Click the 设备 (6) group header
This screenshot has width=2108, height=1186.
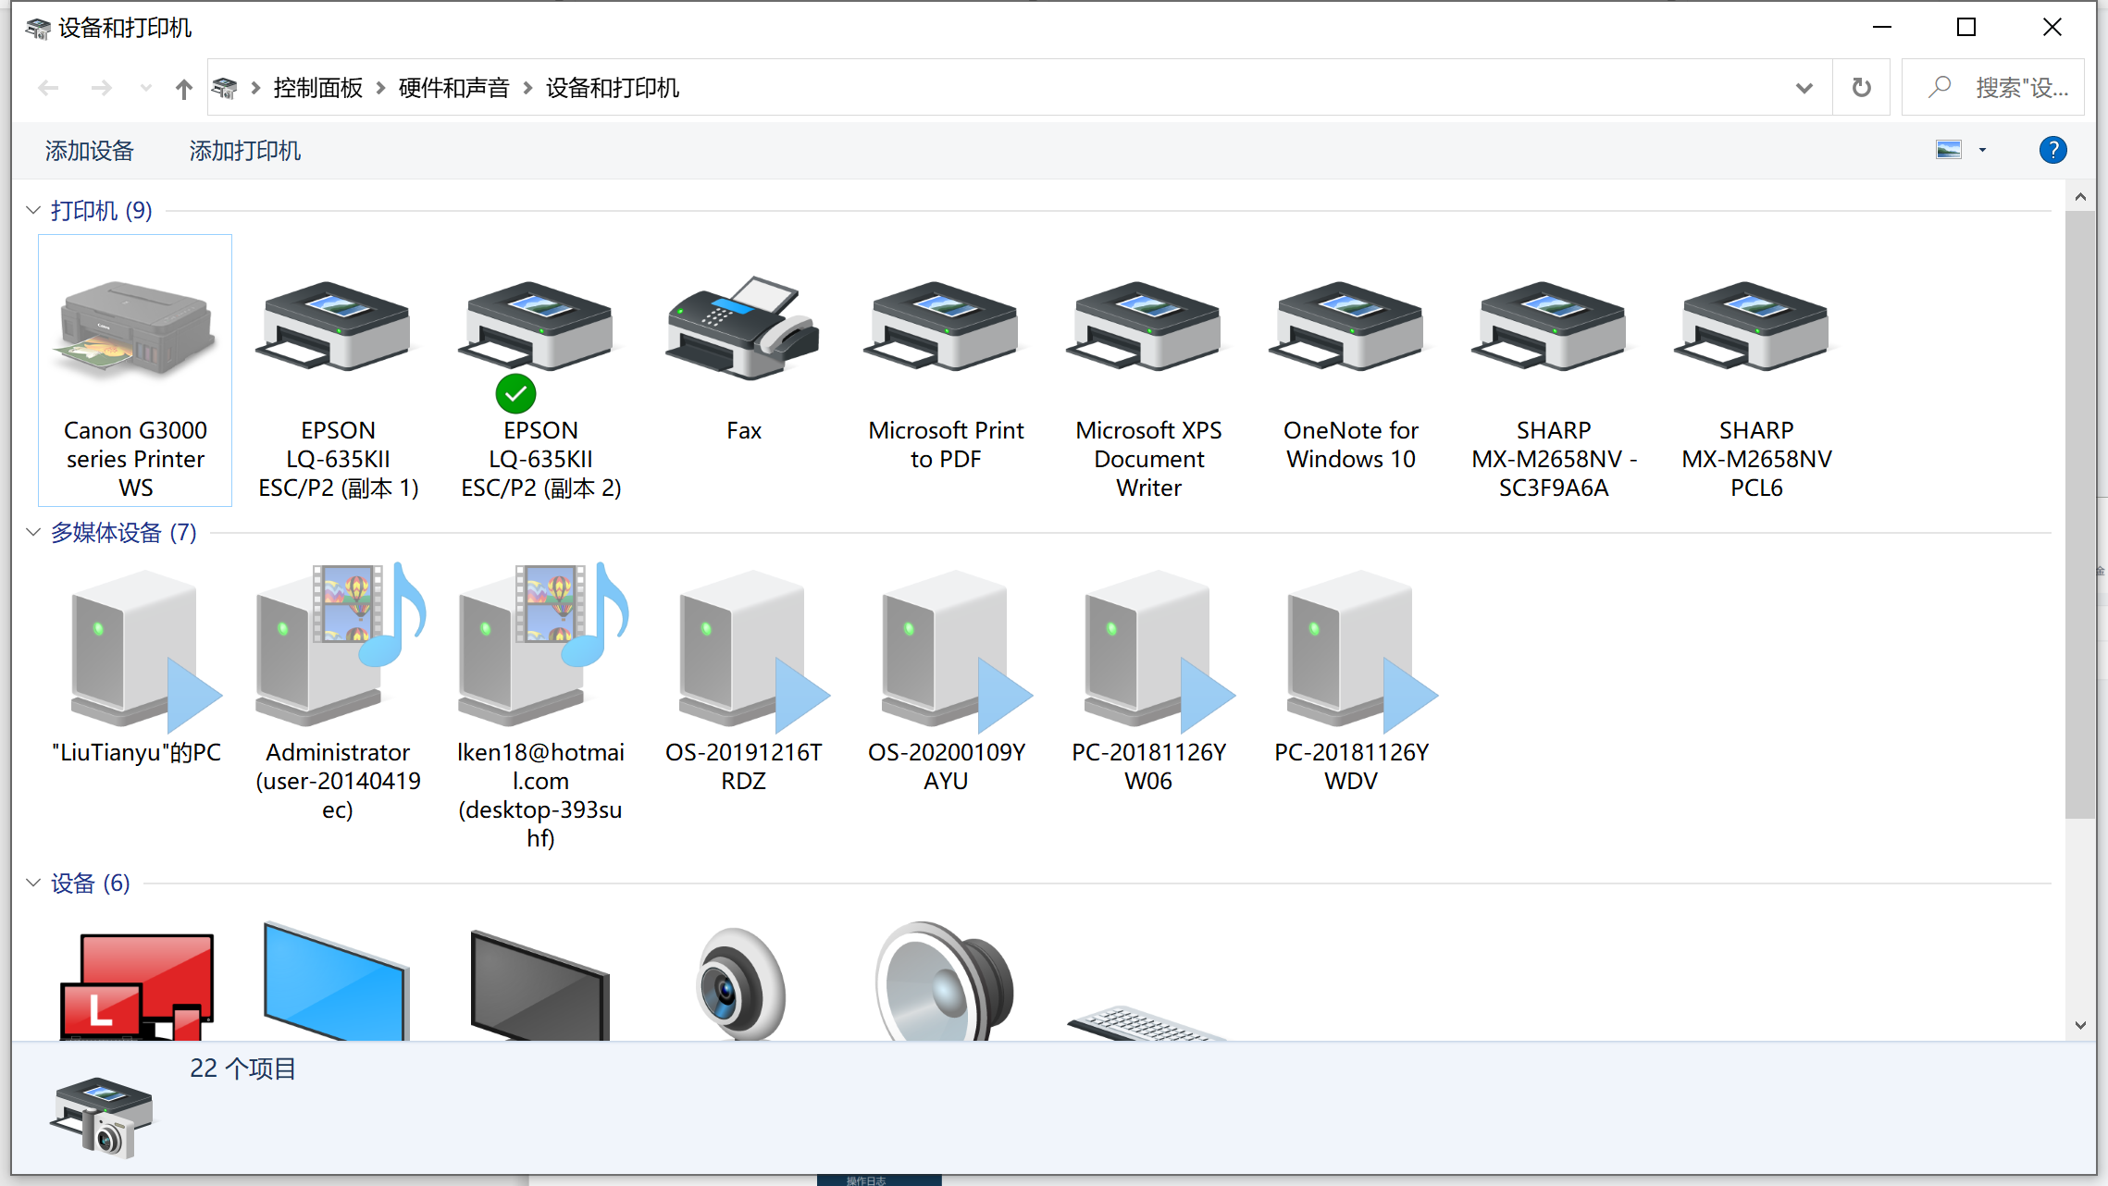coord(90,883)
